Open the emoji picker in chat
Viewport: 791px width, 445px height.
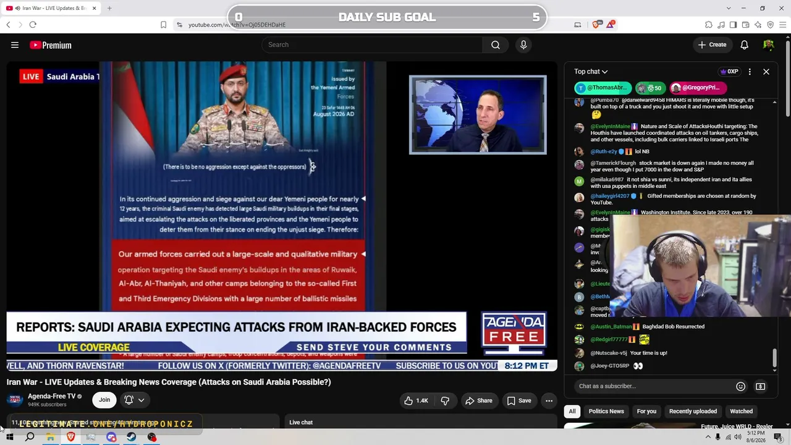click(x=740, y=386)
